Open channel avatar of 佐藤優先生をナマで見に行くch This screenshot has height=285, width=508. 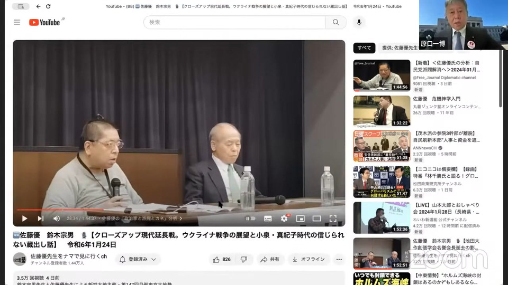(x=20, y=259)
